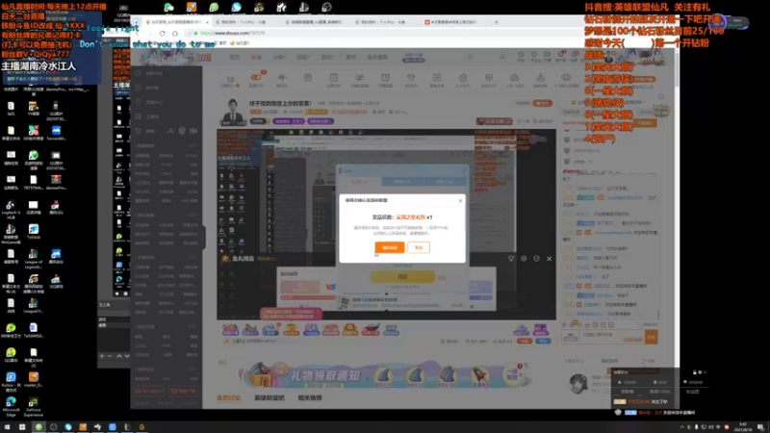Click the red fish gift icon below the video
This screenshot has width=770, height=433.
[371, 329]
